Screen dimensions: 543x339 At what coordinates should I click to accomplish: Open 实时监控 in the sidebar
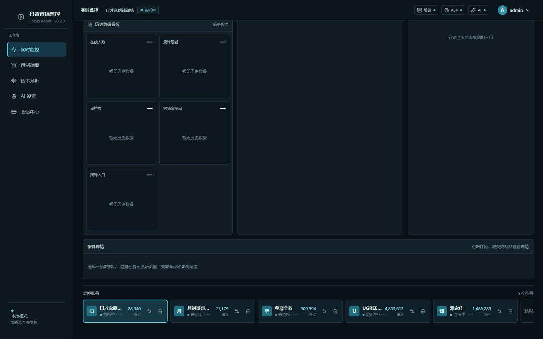36,50
